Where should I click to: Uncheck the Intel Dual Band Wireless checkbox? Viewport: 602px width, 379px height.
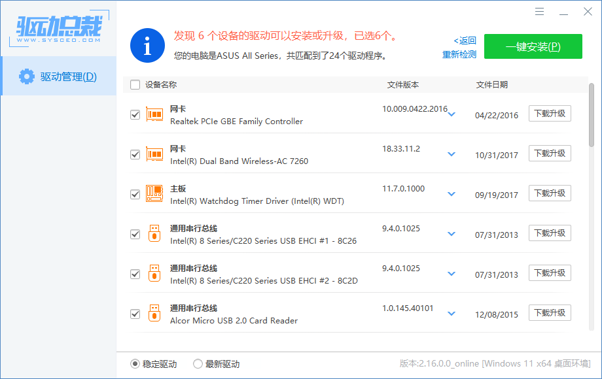pos(135,154)
